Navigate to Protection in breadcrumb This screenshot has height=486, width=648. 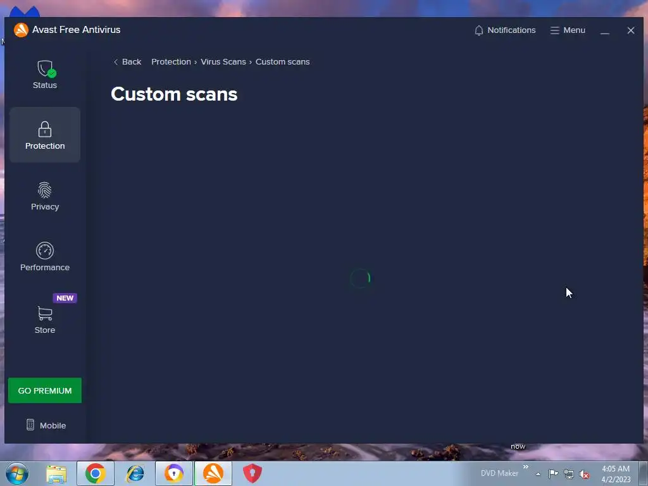(x=171, y=61)
